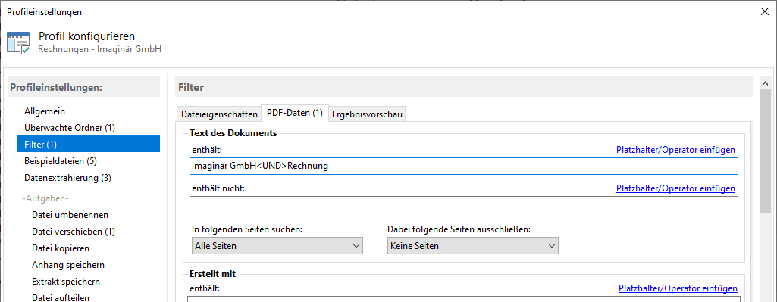Open the 'Alle Seiten' page search dropdown
The width and height of the screenshot is (777, 302).
(277, 245)
